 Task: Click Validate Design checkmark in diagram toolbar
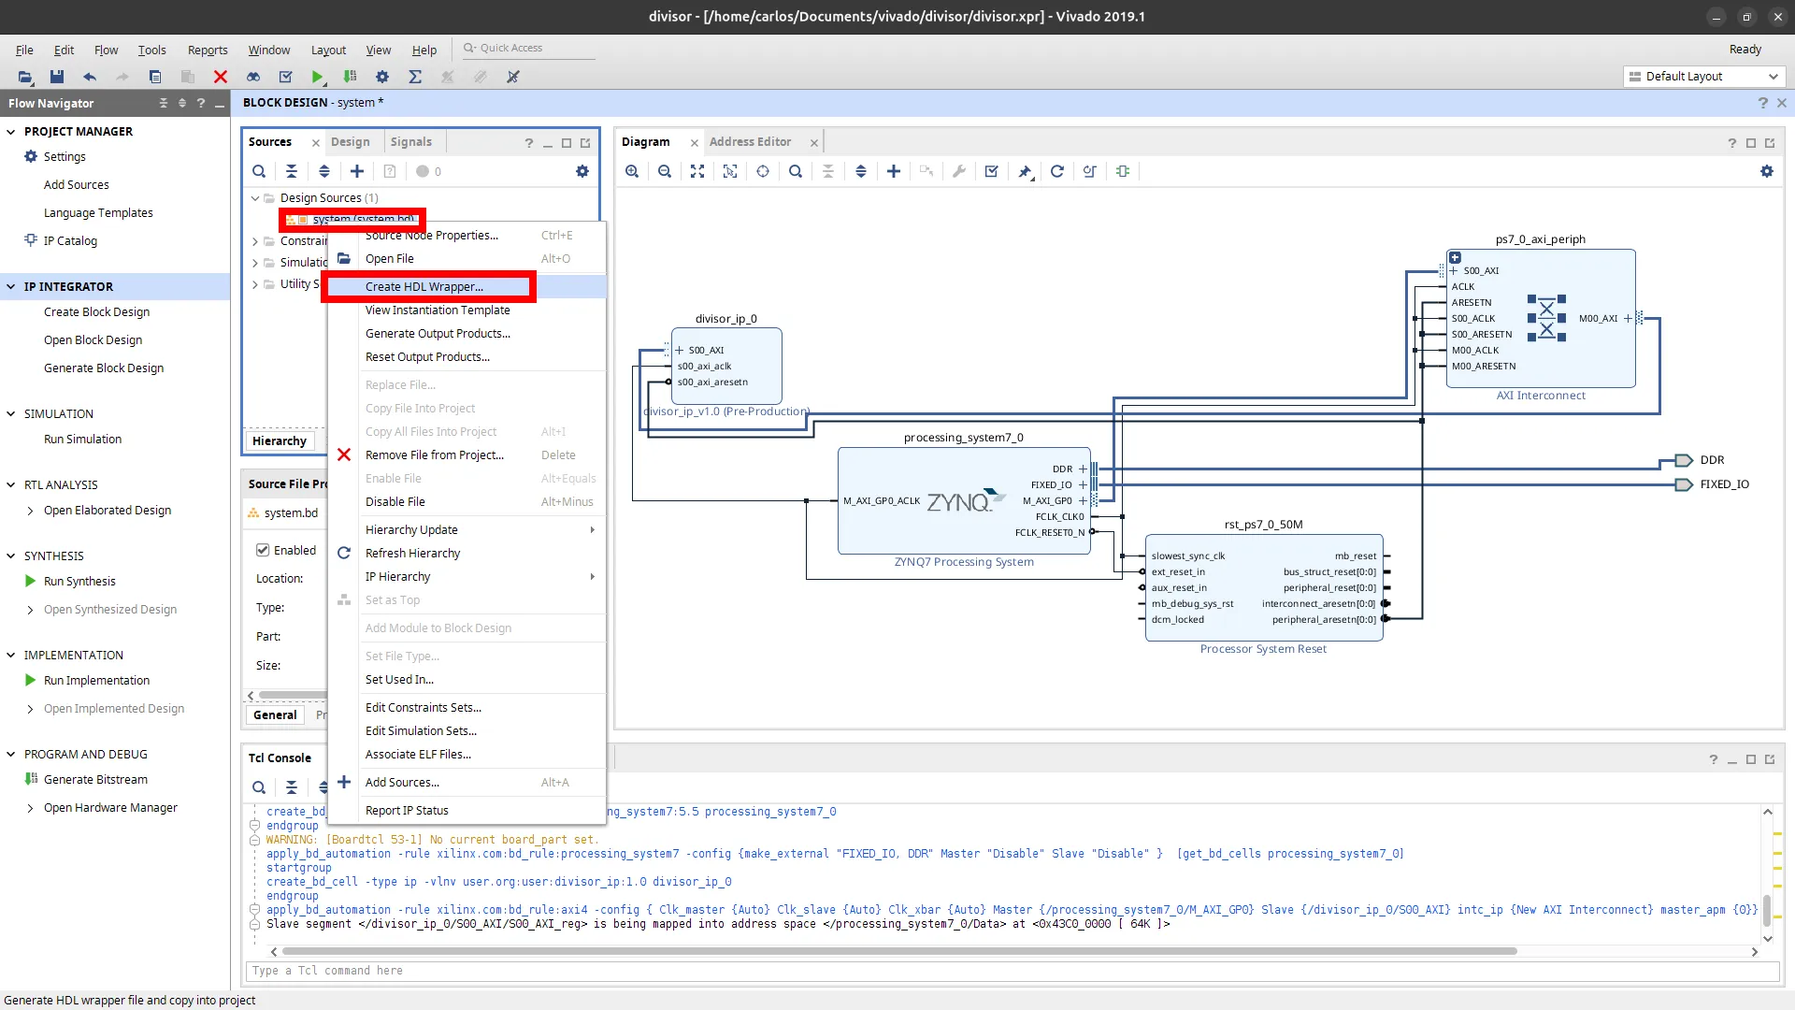[992, 171]
